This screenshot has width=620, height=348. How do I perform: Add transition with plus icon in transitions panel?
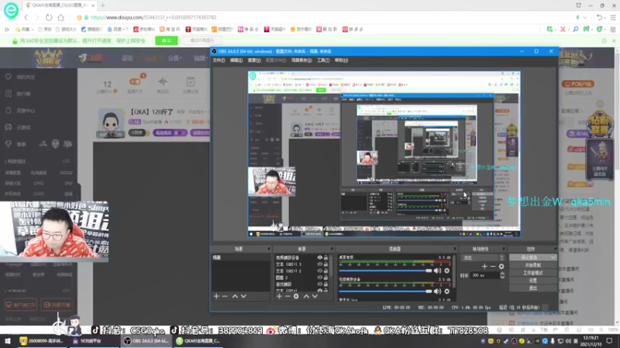pos(484,267)
